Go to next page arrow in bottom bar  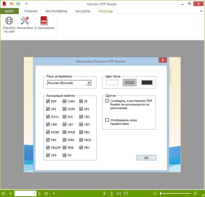(x=39, y=193)
